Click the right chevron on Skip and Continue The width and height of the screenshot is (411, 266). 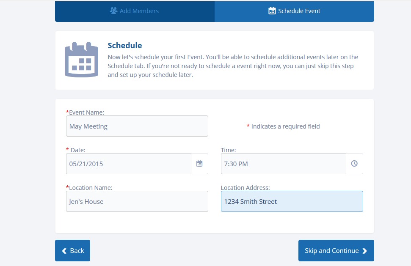365,251
